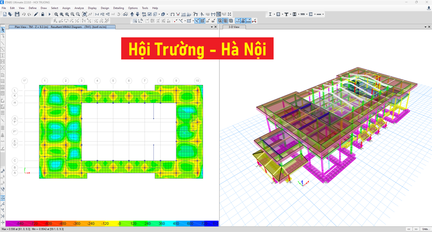Undo the last action

pyautogui.click(x=23, y=14)
